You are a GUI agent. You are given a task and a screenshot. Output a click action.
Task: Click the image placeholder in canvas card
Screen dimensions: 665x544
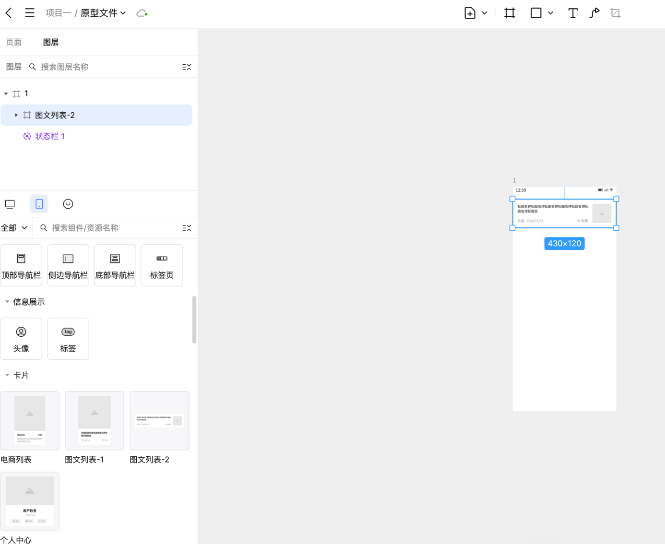coord(602,213)
